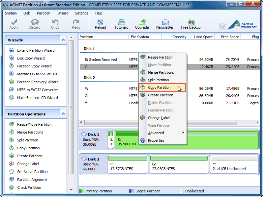
Task: Select the F: 17.57GB NTFS block
Action: 128,164
